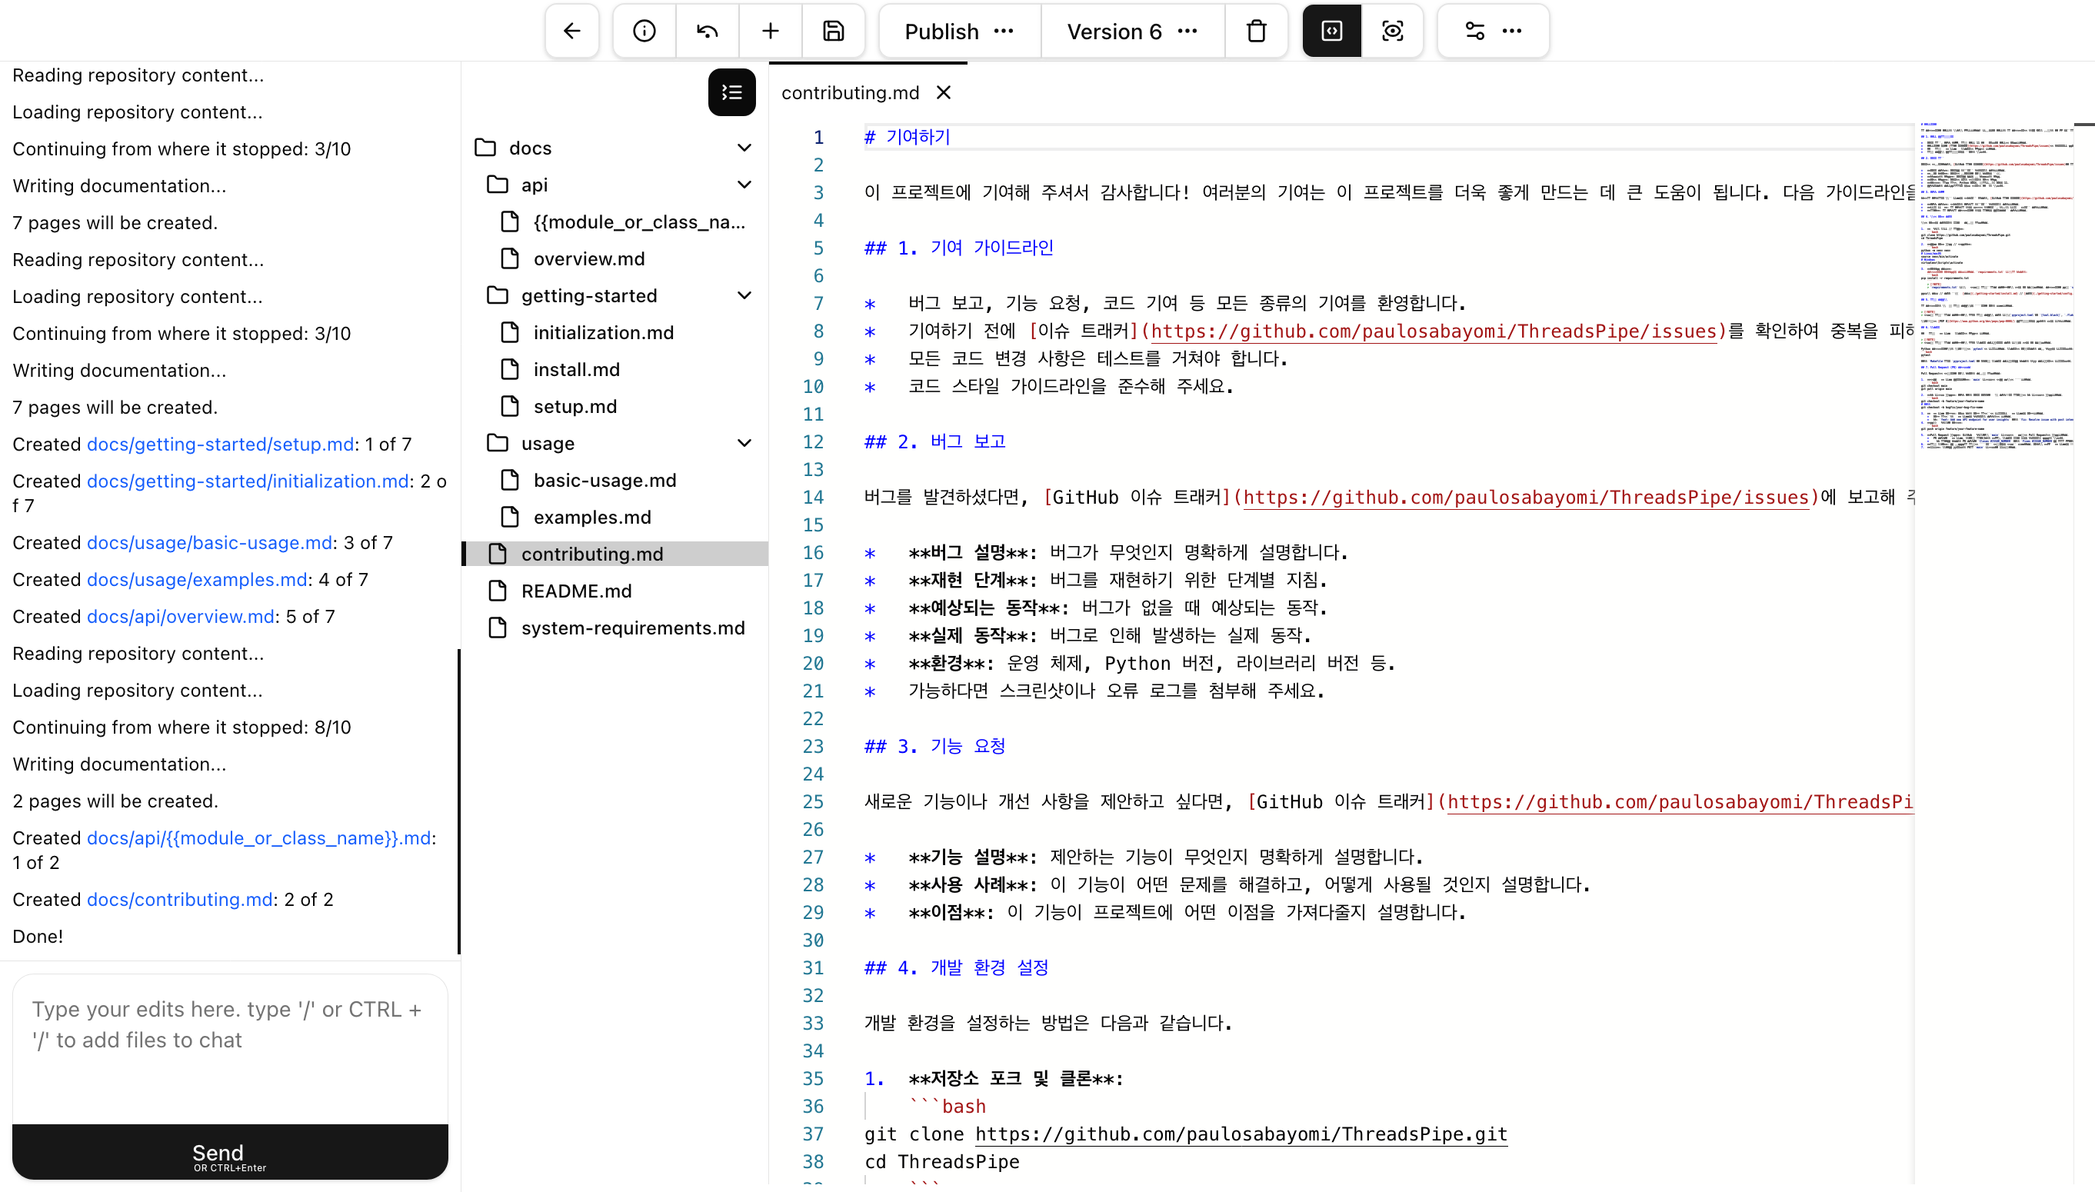Screen dimensions: 2095x1192
Task: Click the Send button
Action: point(217,1152)
